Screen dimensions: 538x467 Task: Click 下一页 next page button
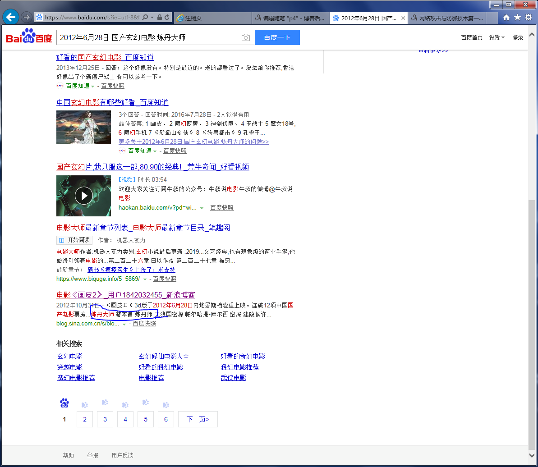tap(198, 419)
